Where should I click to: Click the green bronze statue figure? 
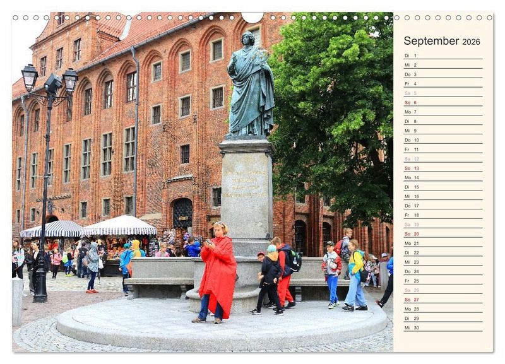coord(251,85)
